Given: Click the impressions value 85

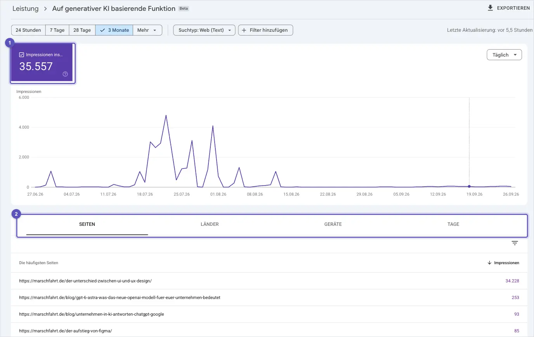Looking at the screenshot, I should coord(517,331).
